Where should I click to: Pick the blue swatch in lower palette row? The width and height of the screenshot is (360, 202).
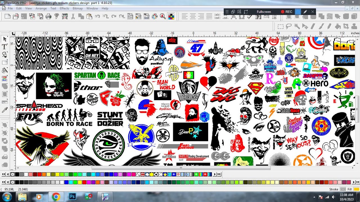click(66, 182)
